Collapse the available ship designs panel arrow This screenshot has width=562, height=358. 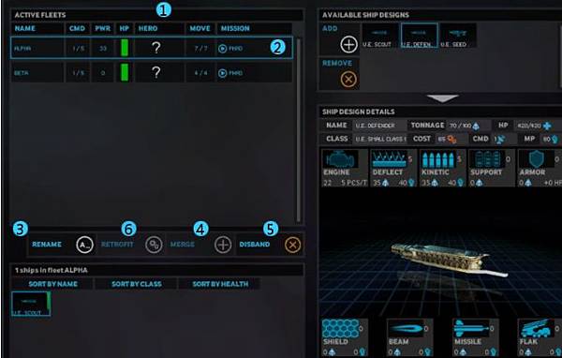(x=443, y=98)
